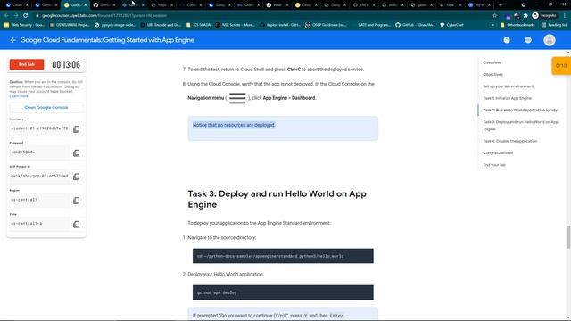Jump to Overview in the lab outline
Image resolution: width=571 pixels, height=321 pixels.
(x=492, y=62)
